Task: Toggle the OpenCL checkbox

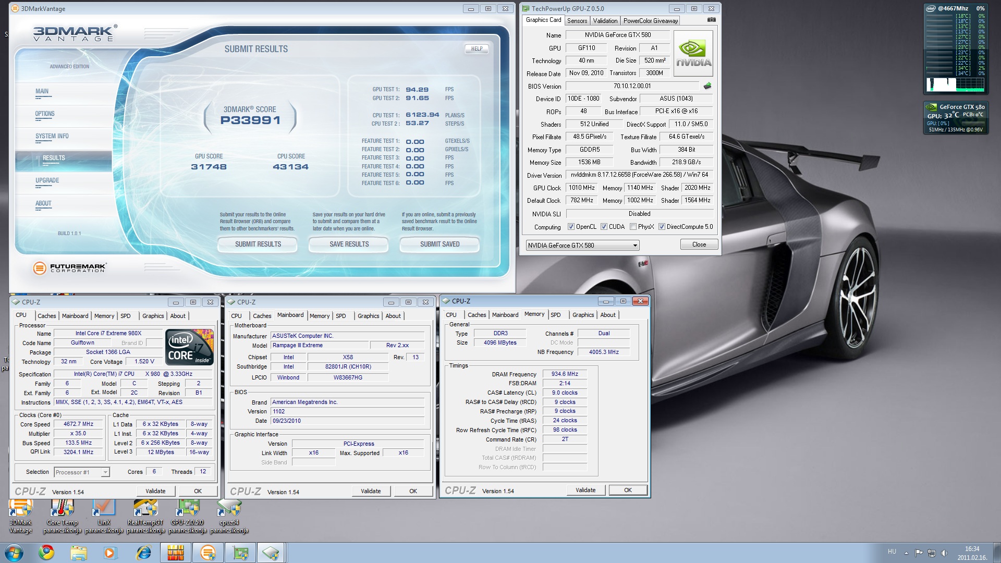Action: 571,227
